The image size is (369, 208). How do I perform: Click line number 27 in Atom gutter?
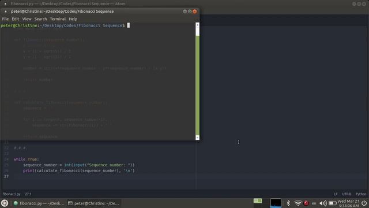pos(6,176)
